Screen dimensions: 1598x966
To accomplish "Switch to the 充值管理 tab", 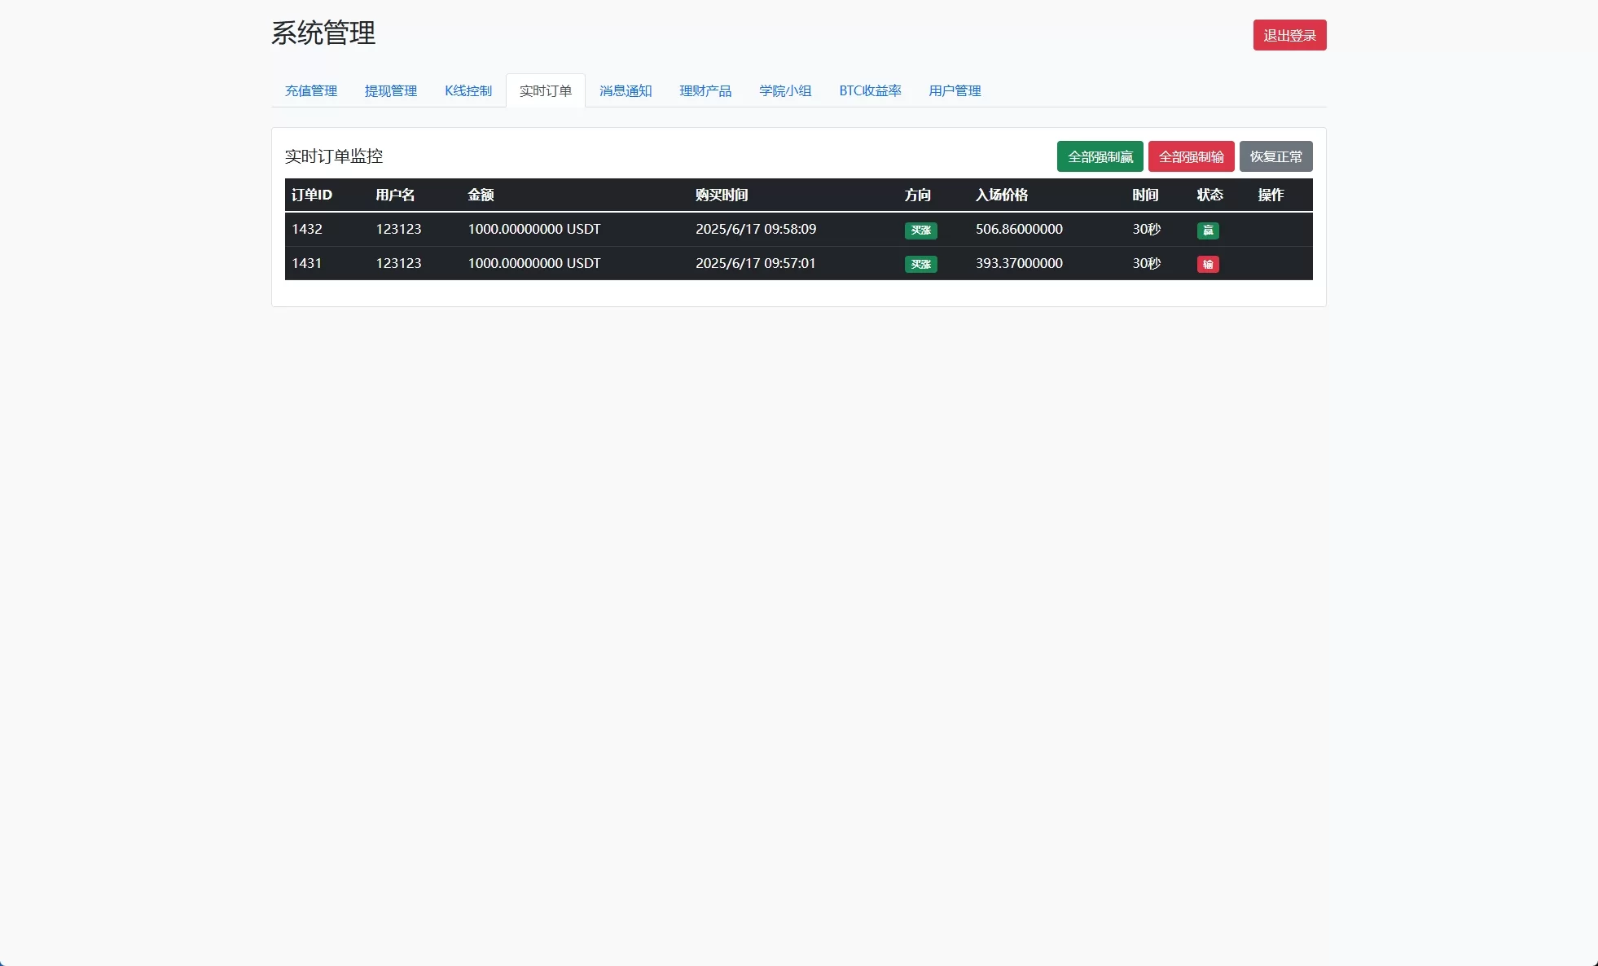I will point(310,91).
